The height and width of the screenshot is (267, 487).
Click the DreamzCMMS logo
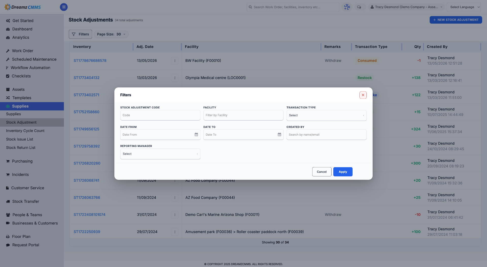[23, 7]
